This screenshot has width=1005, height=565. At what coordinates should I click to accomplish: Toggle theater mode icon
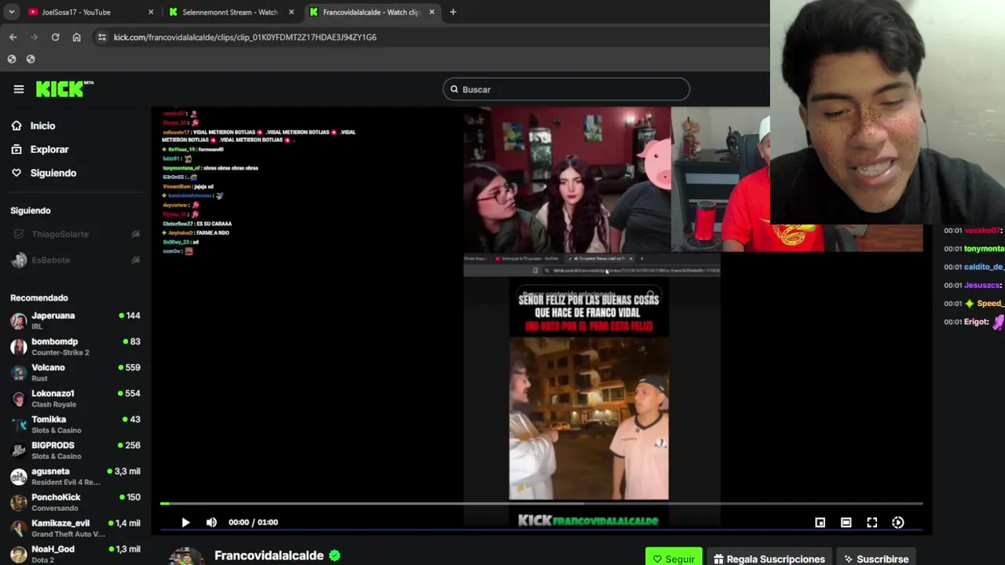[x=846, y=522]
